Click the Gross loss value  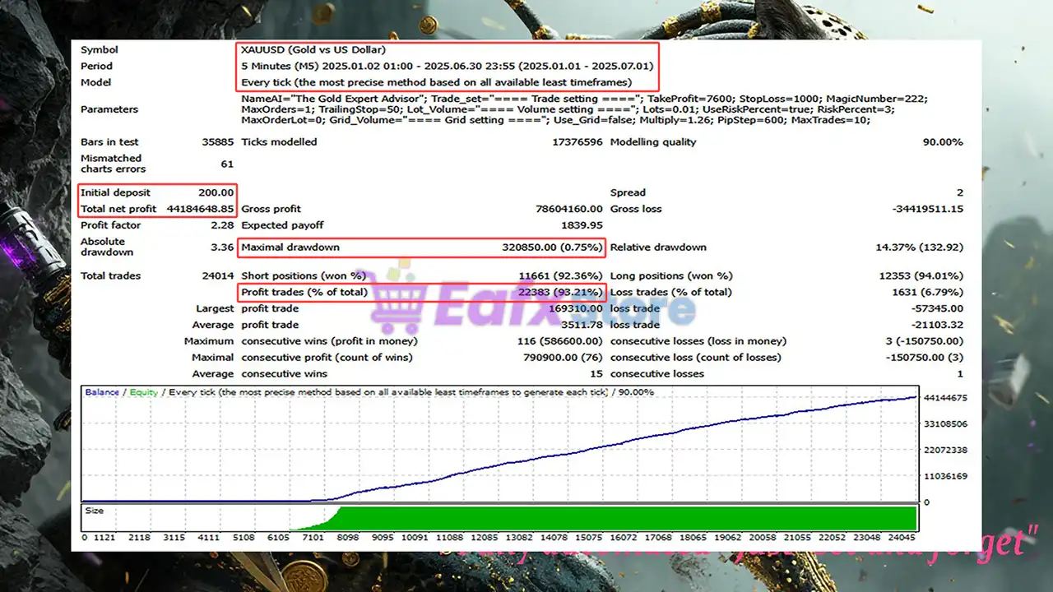pyautogui.click(x=927, y=209)
